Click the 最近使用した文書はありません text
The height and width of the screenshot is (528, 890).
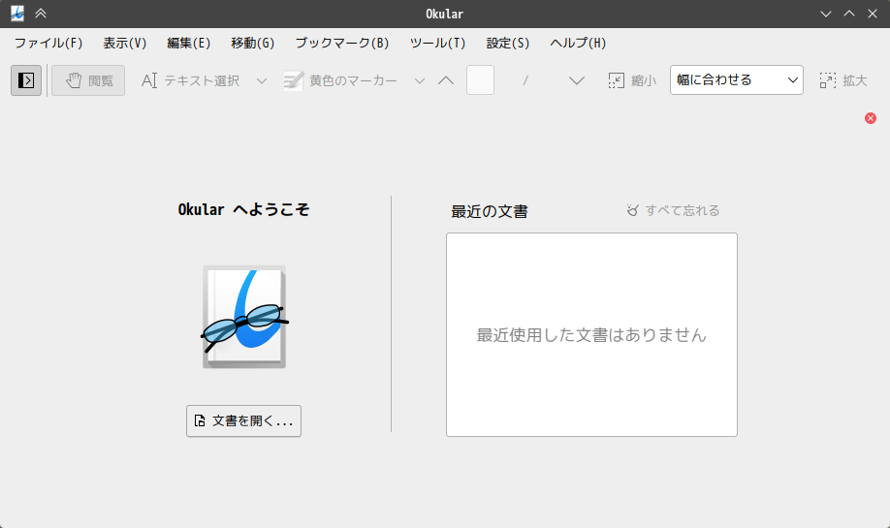[x=591, y=335]
